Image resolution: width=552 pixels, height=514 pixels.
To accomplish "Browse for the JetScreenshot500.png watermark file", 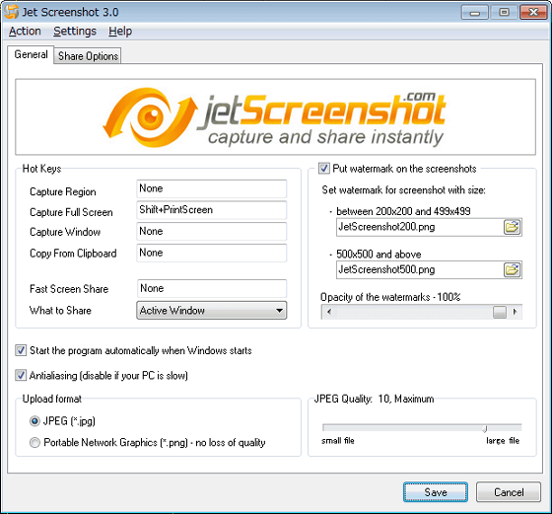I will (x=512, y=270).
